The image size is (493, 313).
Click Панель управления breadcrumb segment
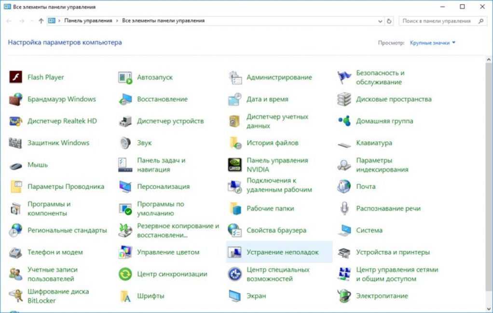(x=88, y=21)
